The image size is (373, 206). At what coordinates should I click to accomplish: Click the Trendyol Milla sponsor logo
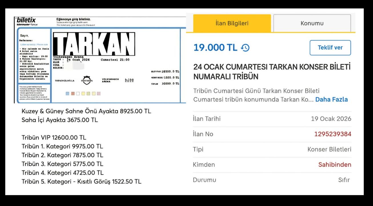(x=64, y=81)
